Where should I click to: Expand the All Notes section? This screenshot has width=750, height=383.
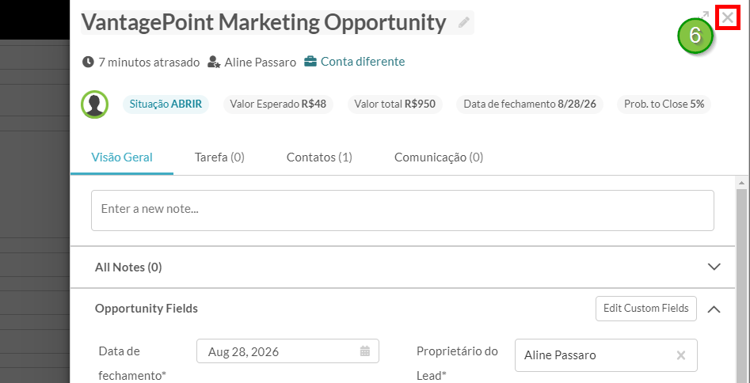point(714,267)
